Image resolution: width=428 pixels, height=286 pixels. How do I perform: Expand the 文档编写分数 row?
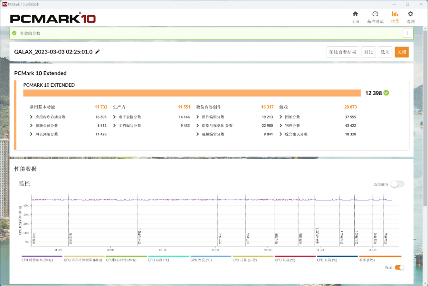point(115,126)
